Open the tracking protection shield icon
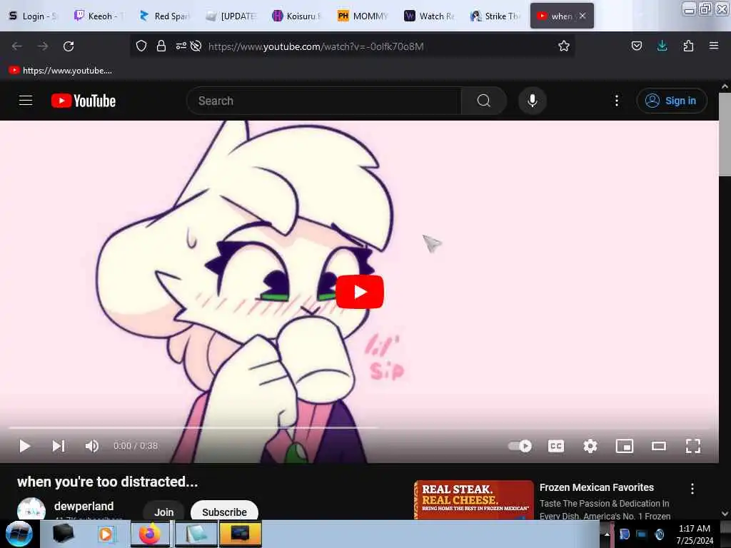Viewport: 731px width, 548px height. coord(141,46)
